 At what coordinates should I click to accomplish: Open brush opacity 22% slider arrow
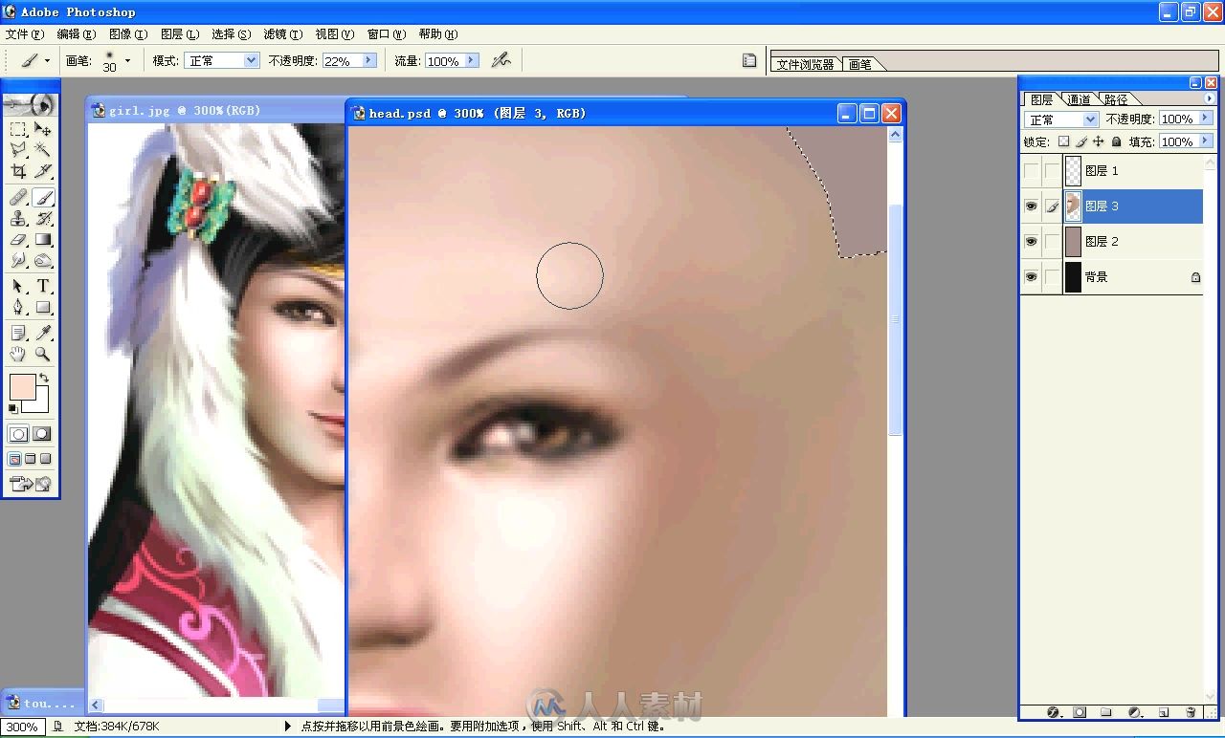tap(369, 60)
